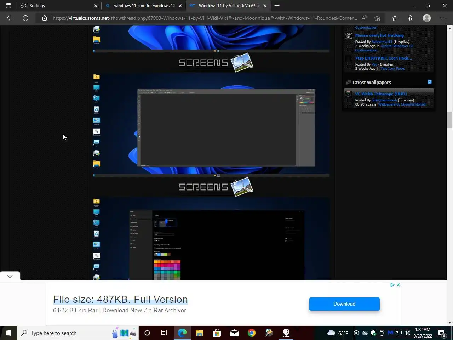
Task: Click the Posted By Vec avatar
Action: tap(349, 59)
